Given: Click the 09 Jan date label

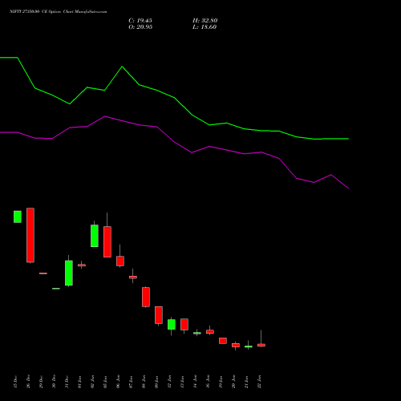Looking at the screenshot, I should [156, 382].
